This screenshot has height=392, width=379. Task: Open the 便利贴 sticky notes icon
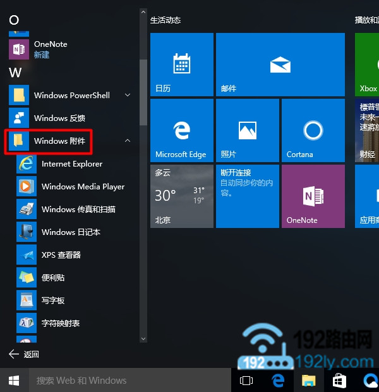click(x=27, y=277)
